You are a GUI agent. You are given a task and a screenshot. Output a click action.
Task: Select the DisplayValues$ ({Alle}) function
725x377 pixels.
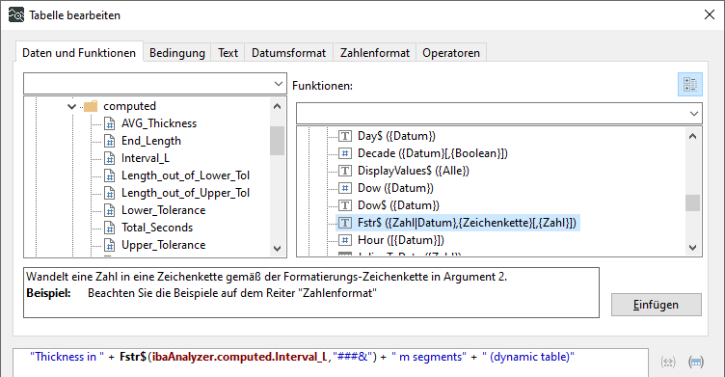[x=413, y=171]
